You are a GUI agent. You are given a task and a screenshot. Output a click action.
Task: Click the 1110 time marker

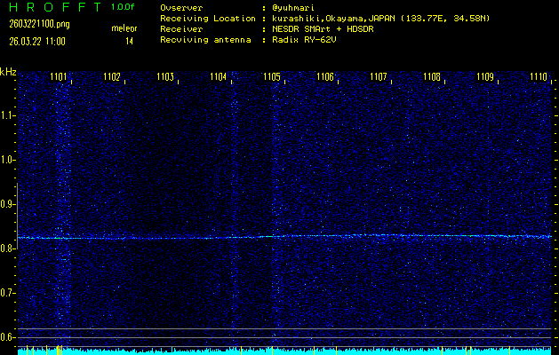(539, 77)
